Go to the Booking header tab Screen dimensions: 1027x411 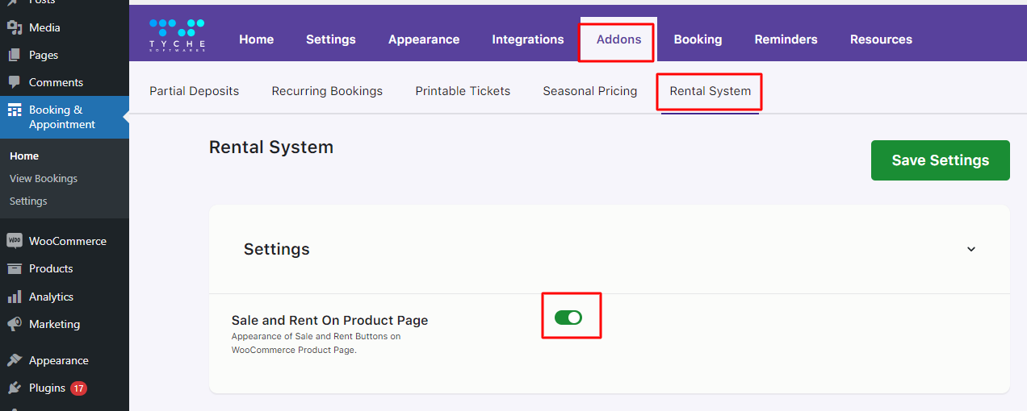698,39
